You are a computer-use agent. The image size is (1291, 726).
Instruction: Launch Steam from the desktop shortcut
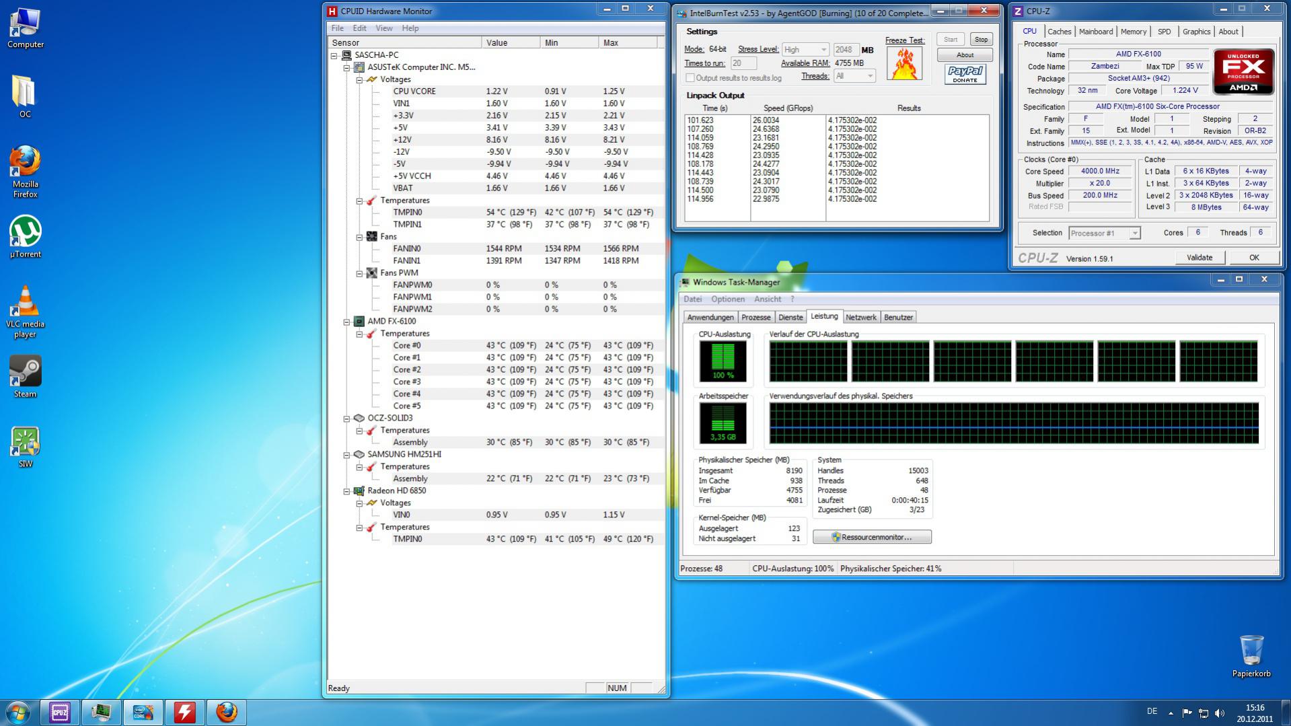[x=25, y=376]
